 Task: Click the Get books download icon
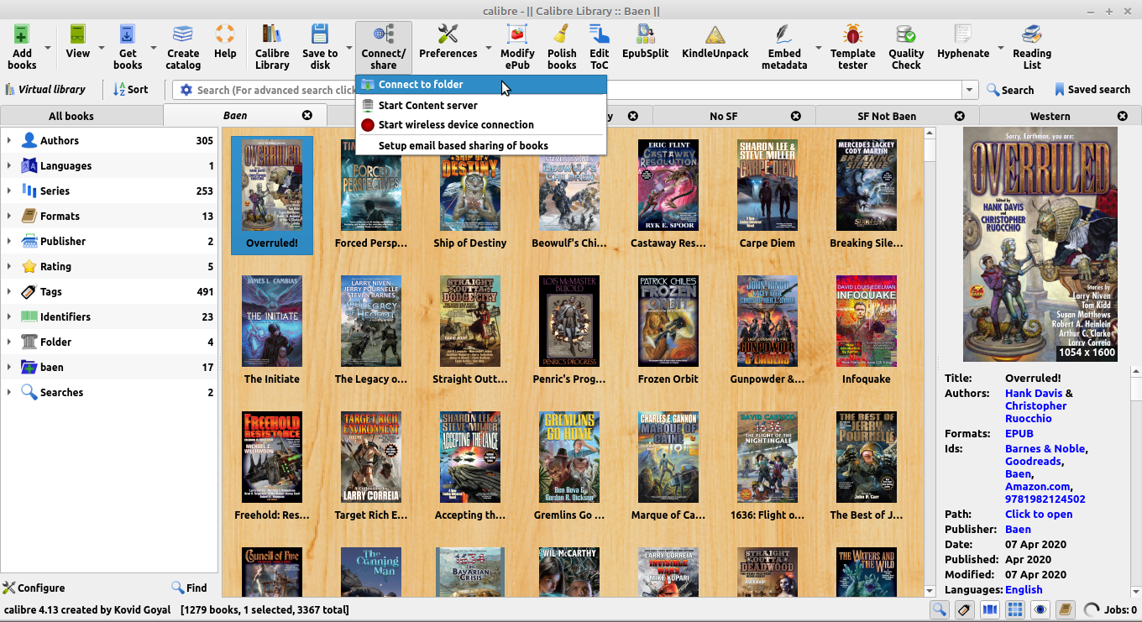point(128,34)
